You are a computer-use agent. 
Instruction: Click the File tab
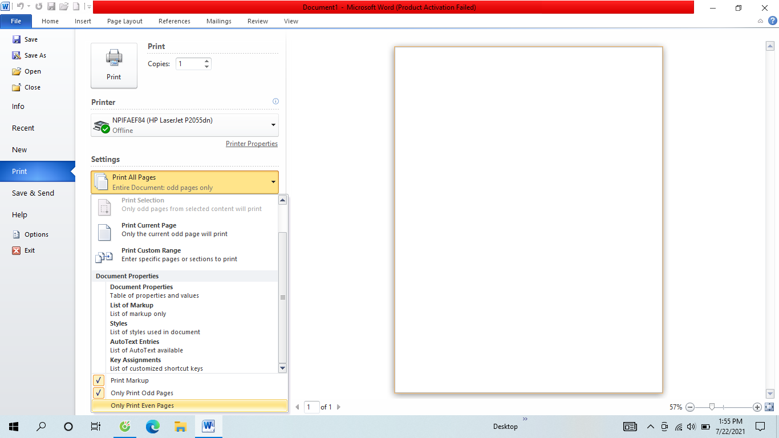click(16, 21)
